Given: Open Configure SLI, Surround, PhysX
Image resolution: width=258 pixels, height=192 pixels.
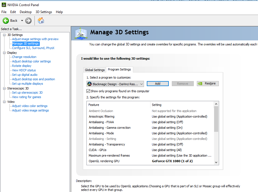Looking at the screenshot, I should [x=33, y=48].
